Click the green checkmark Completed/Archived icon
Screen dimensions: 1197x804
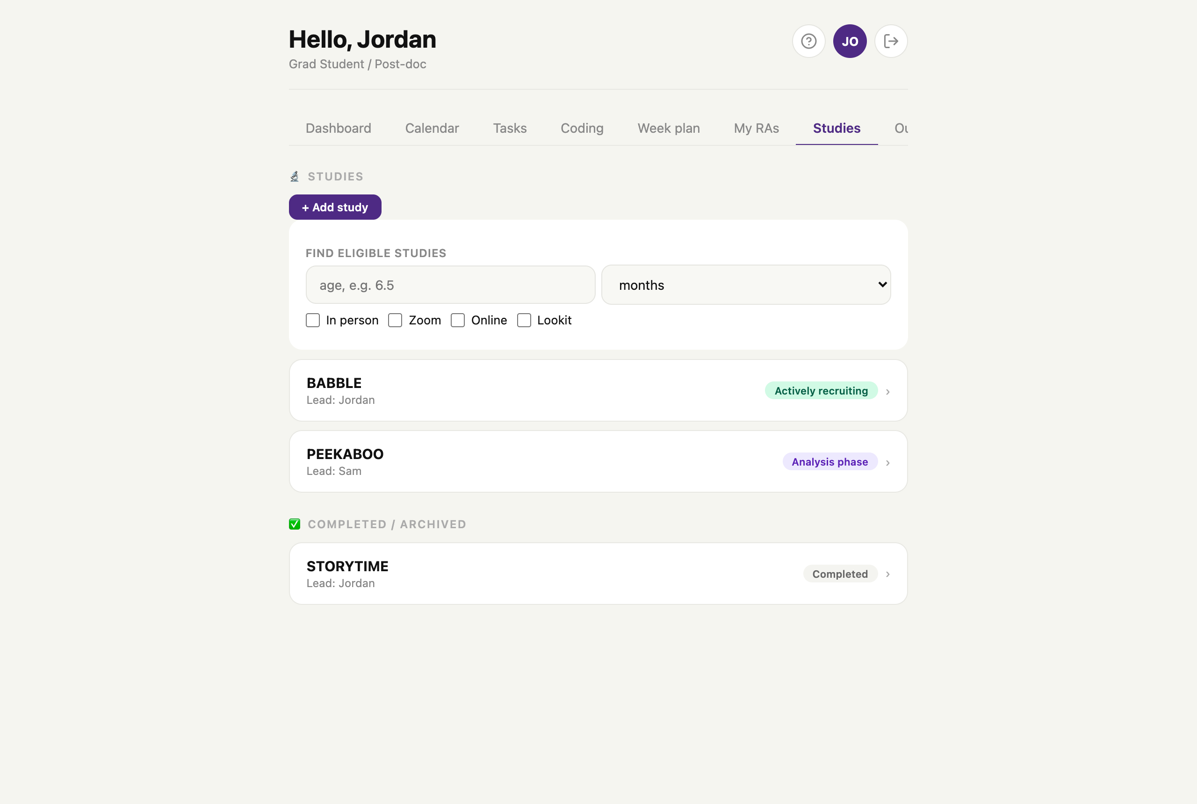click(x=295, y=524)
